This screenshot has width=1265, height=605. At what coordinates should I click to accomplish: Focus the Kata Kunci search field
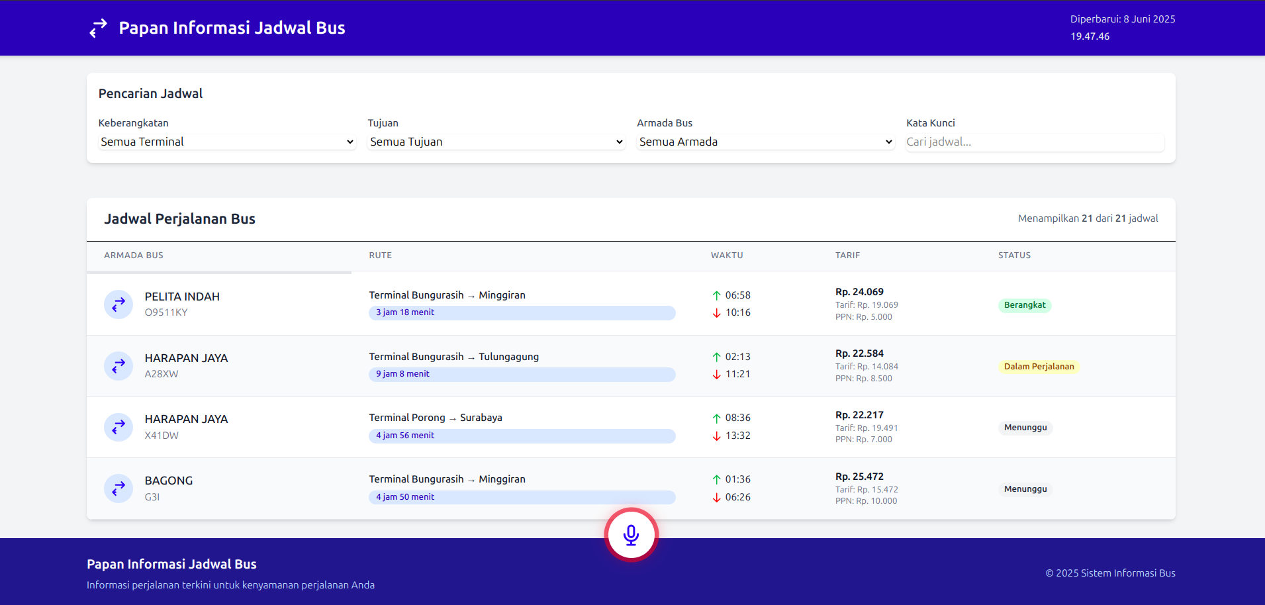tap(1034, 142)
